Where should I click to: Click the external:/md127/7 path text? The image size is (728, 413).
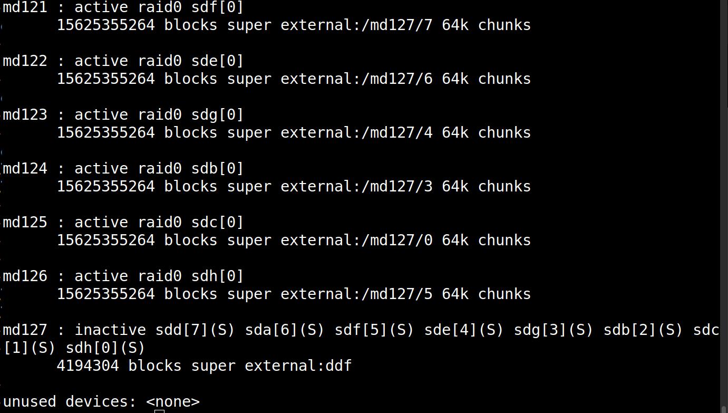[356, 25]
